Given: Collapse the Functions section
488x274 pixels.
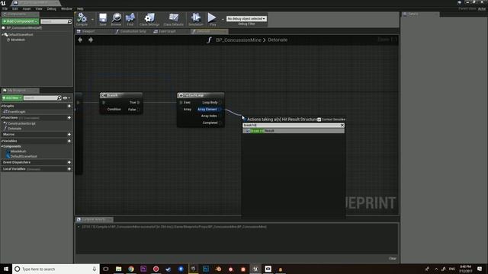Looking at the screenshot, I should (x=2, y=118).
